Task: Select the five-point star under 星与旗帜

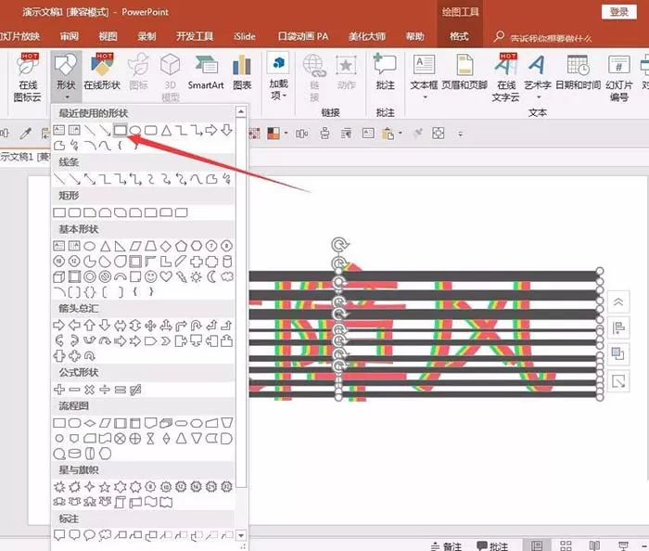Action: click(105, 487)
